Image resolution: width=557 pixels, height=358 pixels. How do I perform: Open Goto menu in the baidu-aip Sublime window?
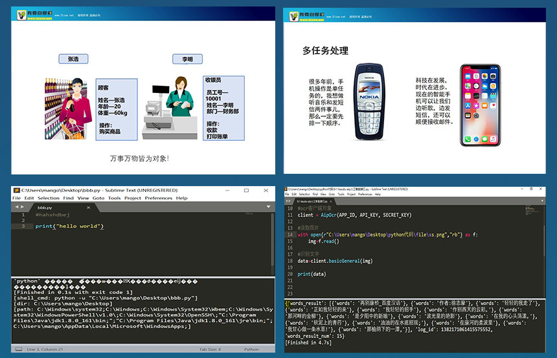pyautogui.click(x=332, y=195)
